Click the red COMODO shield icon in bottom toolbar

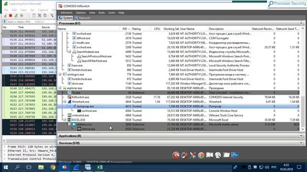176,155
